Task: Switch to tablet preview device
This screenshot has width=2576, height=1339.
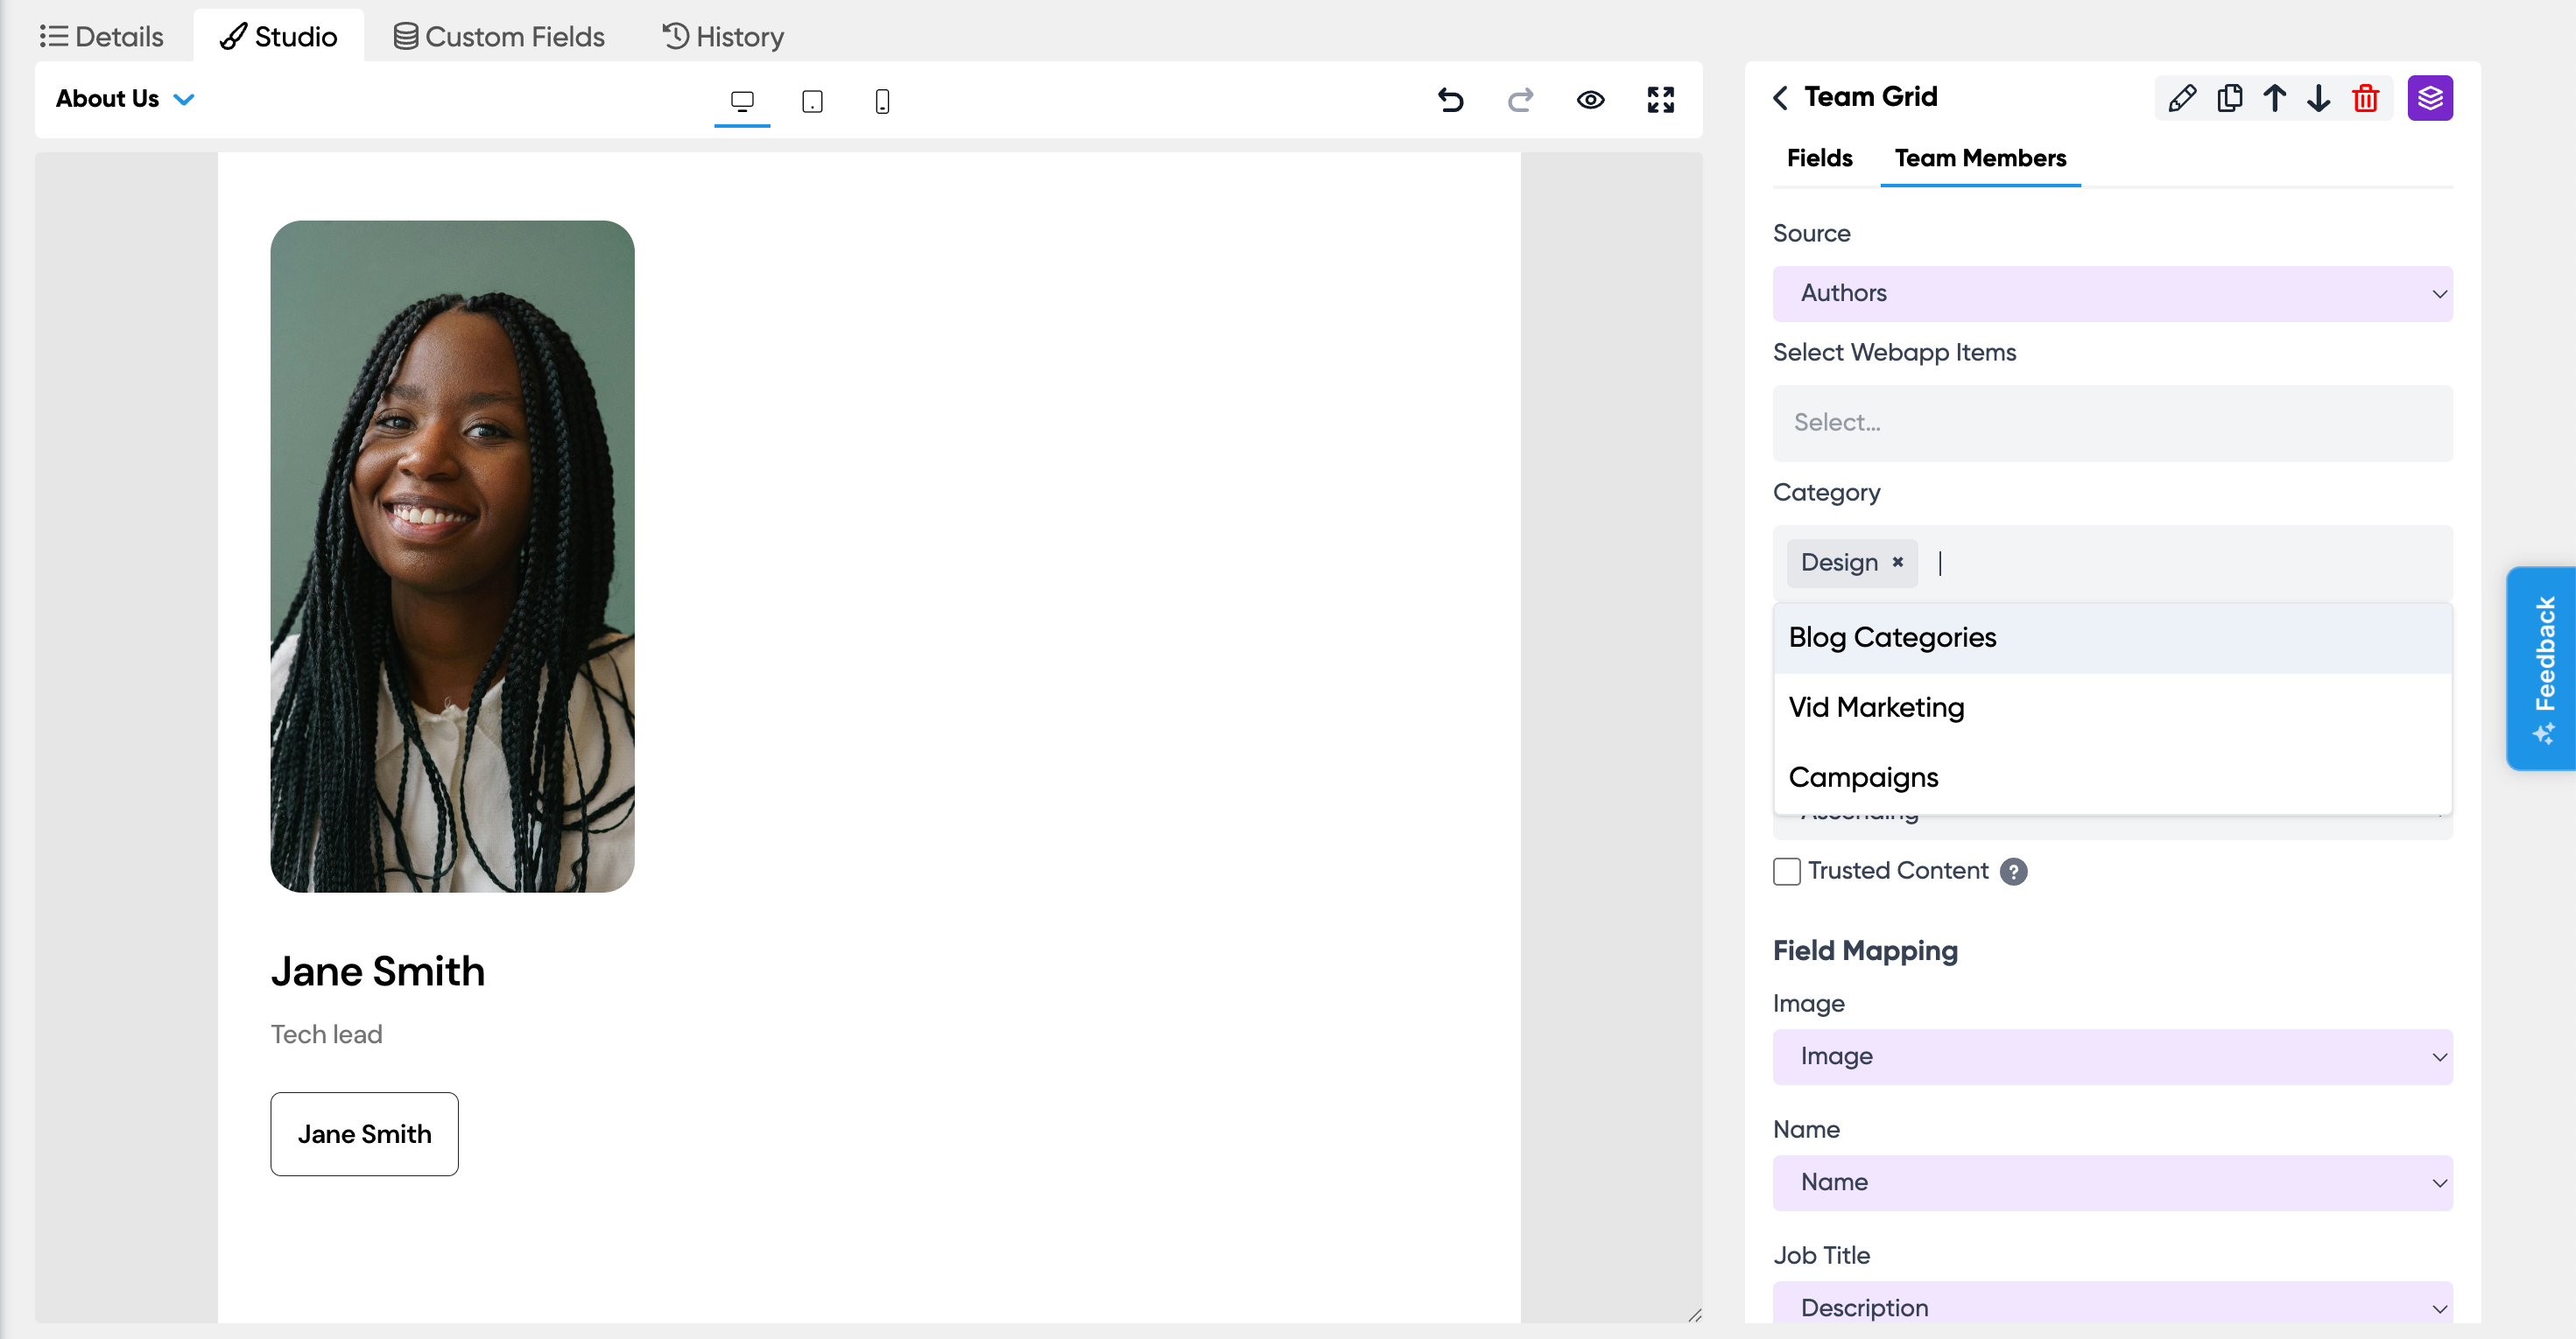Action: coord(812,101)
